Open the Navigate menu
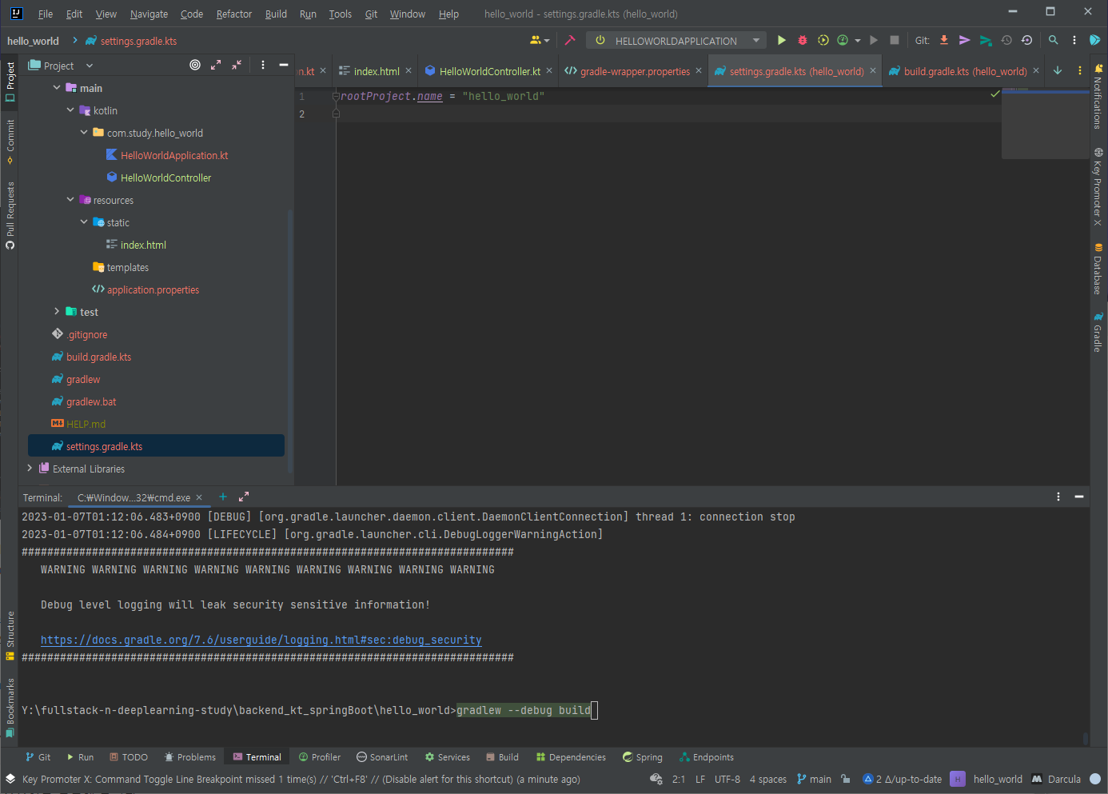 point(149,14)
